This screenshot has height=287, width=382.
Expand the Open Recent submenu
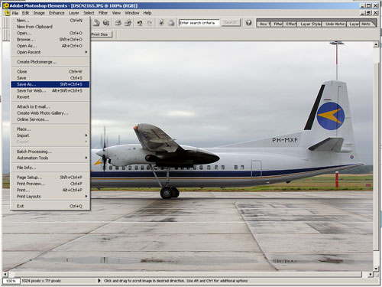click(50, 52)
